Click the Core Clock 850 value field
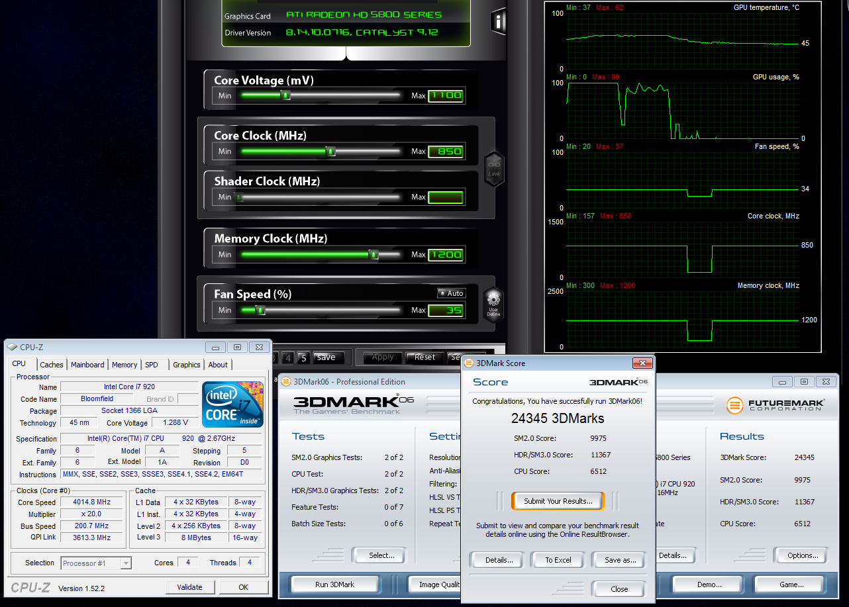The image size is (849, 607). [446, 151]
